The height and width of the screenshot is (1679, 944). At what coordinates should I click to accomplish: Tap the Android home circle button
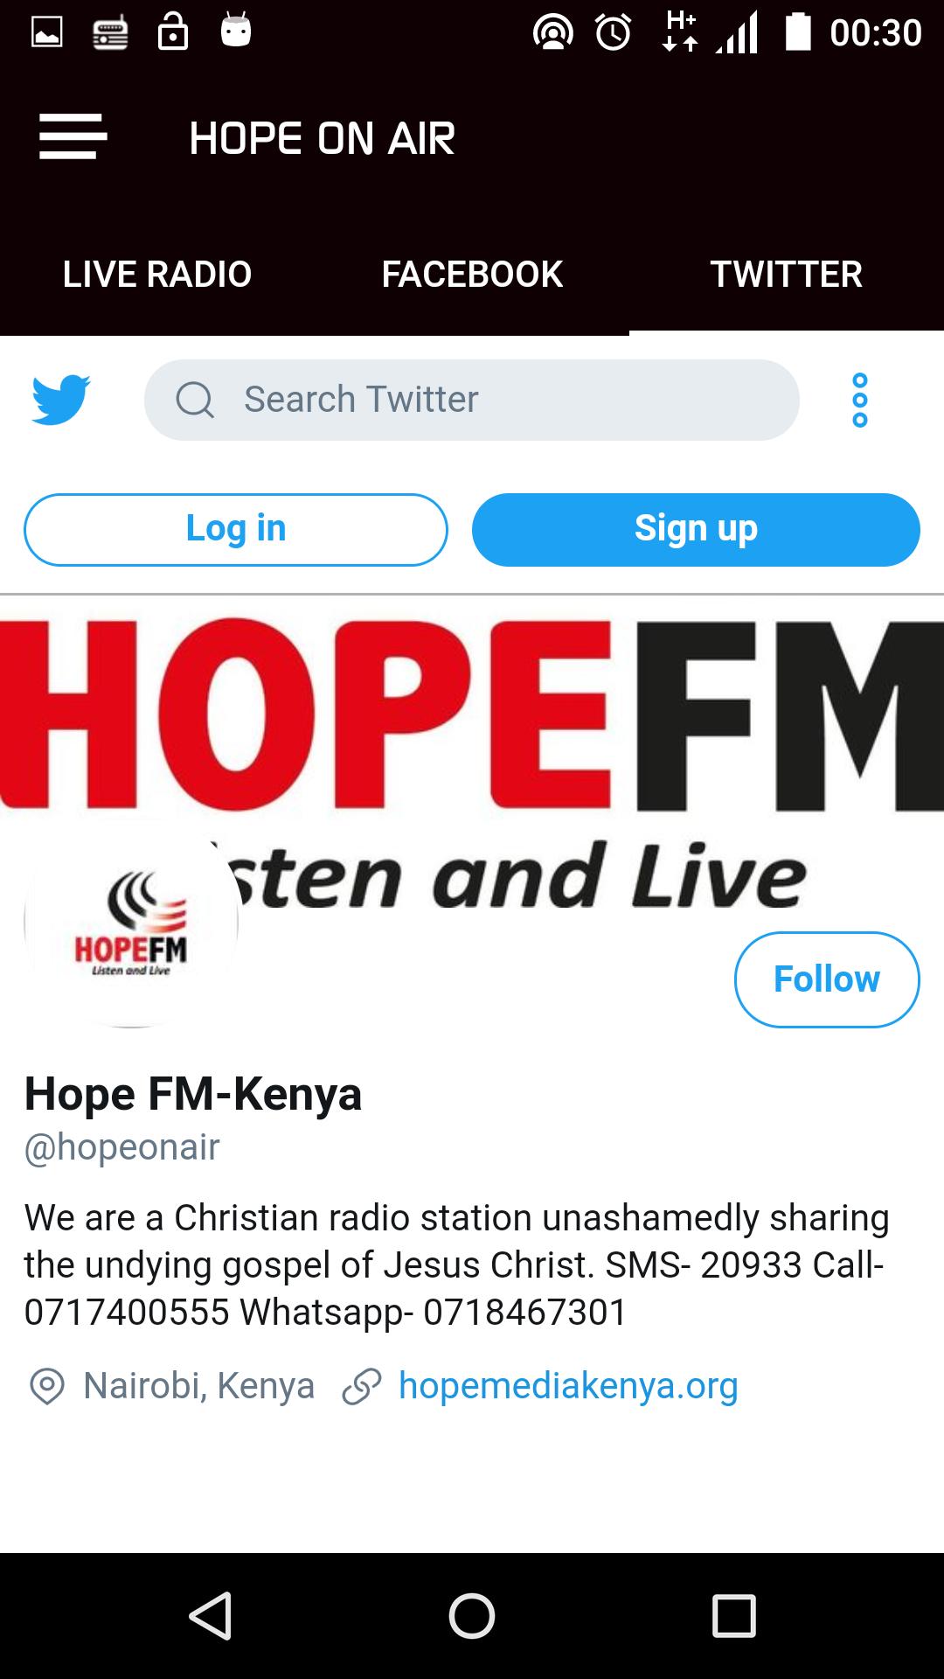(472, 1615)
